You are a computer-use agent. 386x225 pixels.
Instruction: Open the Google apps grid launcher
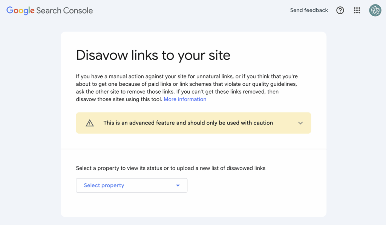coord(357,11)
